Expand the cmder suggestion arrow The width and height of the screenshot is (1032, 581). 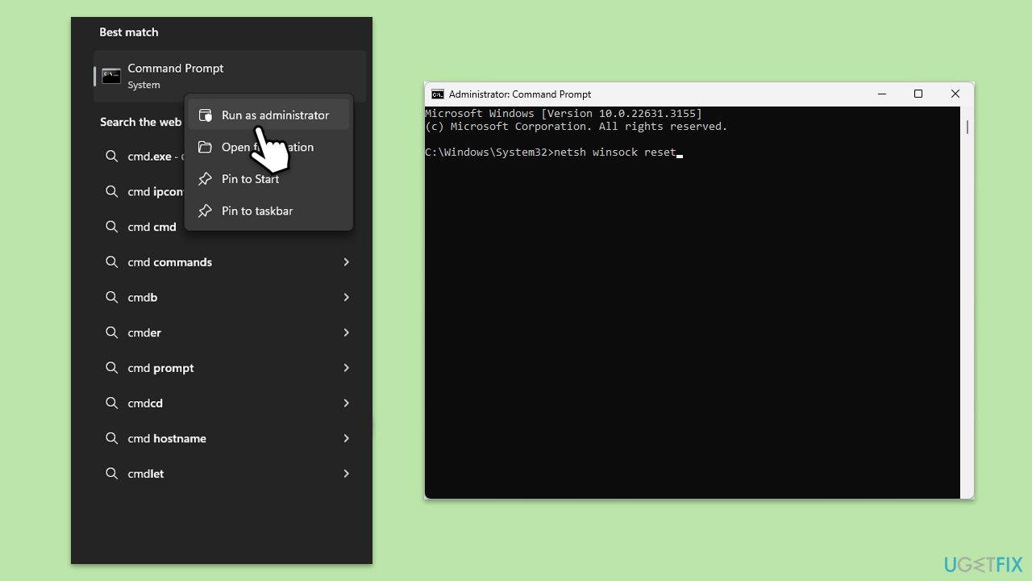[346, 332]
